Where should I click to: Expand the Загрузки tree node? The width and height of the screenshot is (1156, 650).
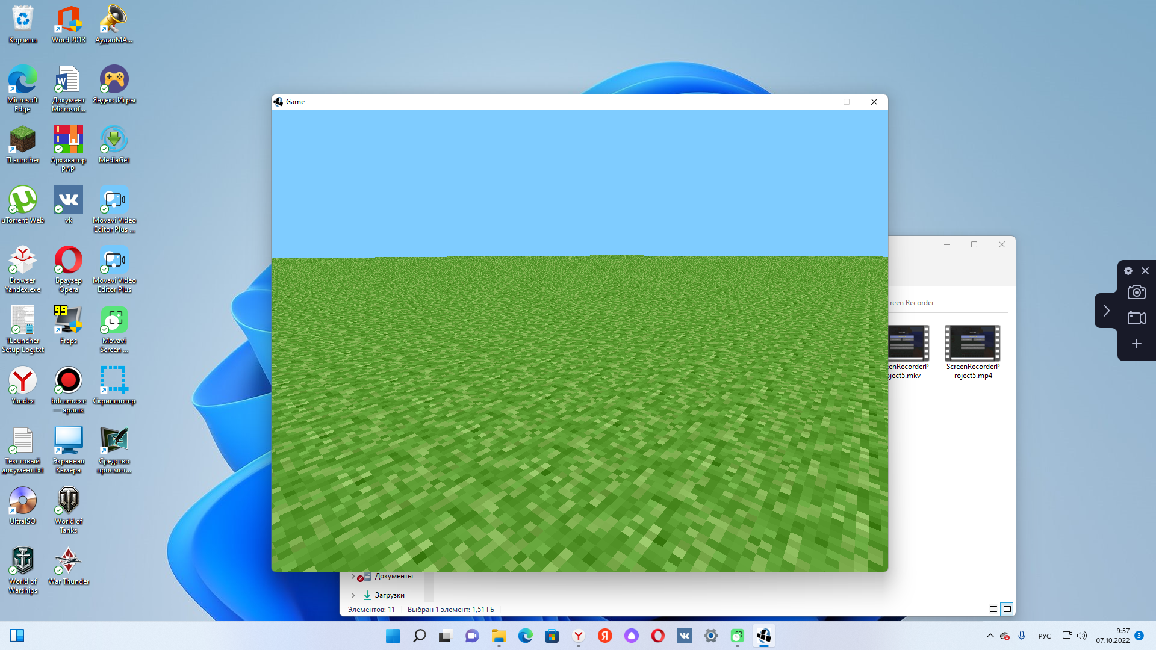tap(353, 595)
